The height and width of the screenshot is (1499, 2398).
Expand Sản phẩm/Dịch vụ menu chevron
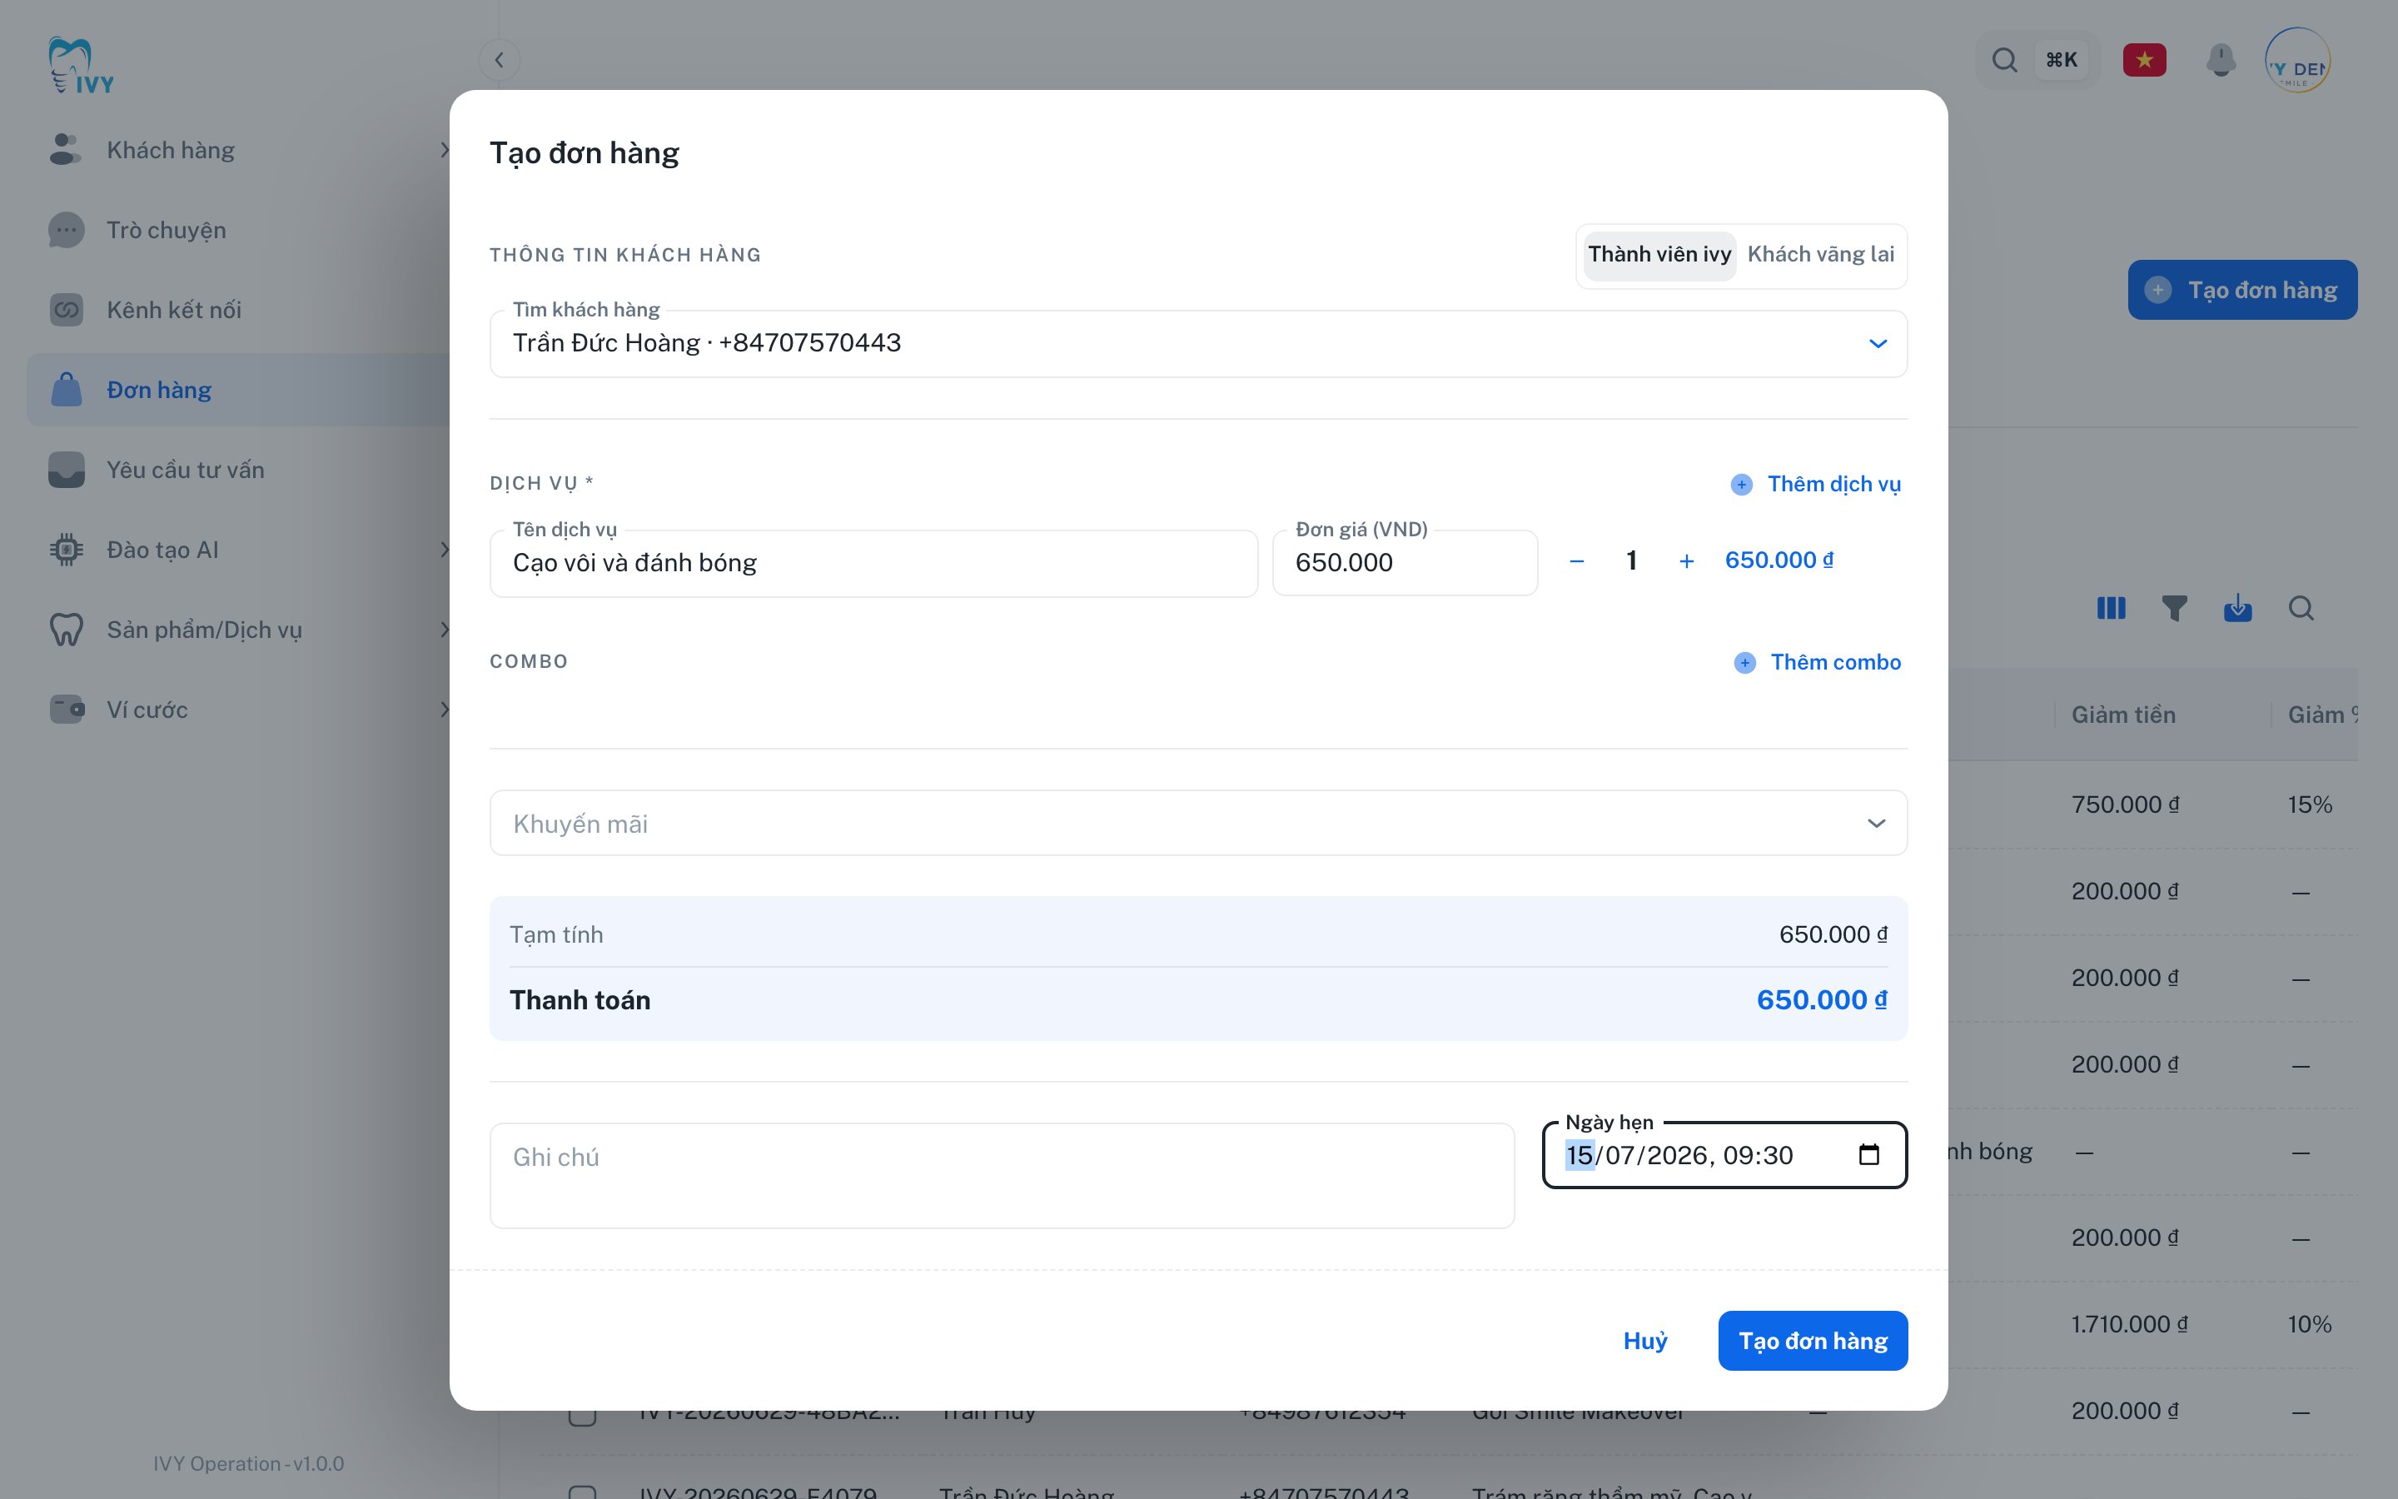coord(444,630)
